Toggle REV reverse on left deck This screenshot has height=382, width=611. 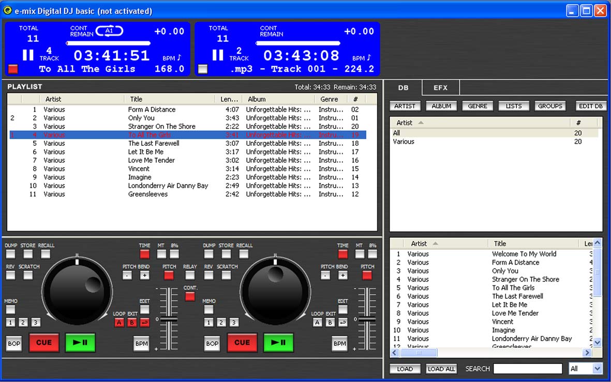10,276
